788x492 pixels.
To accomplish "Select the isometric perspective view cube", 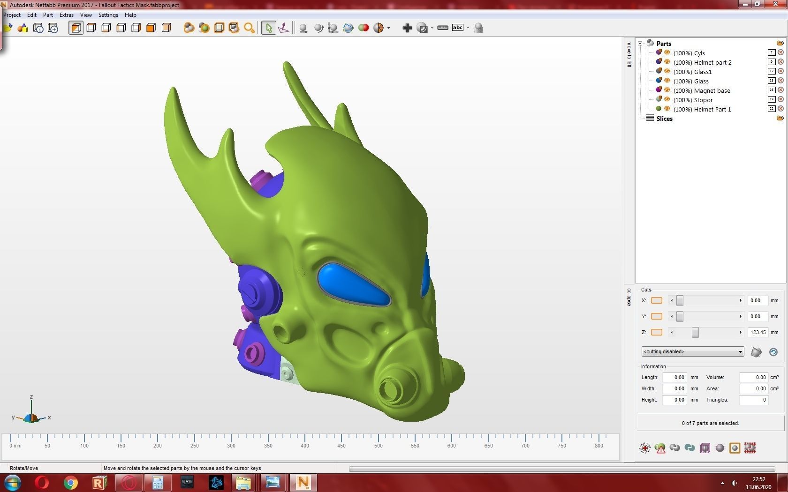I will 76,28.
